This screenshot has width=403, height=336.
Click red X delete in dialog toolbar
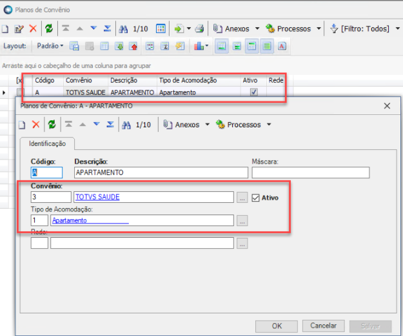click(x=35, y=125)
